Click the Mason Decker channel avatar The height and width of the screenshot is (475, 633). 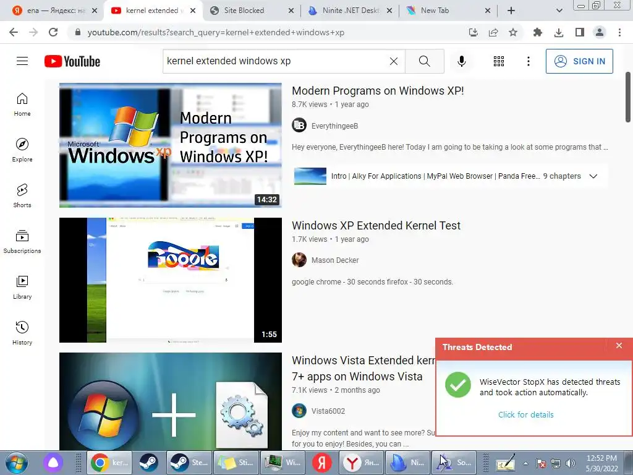(299, 260)
